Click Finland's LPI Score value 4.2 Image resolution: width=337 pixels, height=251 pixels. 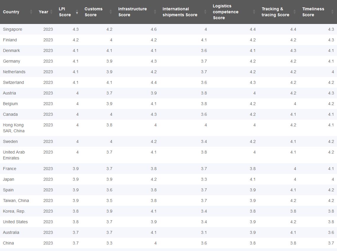[75, 40]
